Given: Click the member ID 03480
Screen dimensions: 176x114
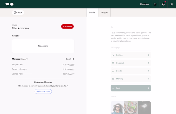Looking at the screenshot, I should [x=15, y=25].
